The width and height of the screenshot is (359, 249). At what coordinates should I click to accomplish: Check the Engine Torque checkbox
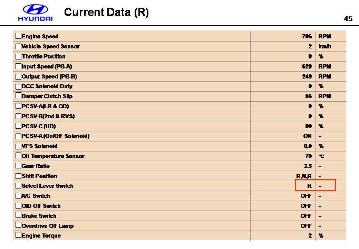(x=18, y=236)
